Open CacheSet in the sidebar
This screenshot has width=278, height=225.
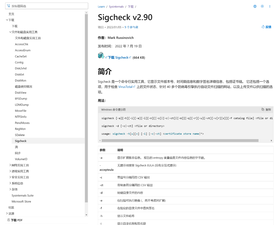coord(21,56)
